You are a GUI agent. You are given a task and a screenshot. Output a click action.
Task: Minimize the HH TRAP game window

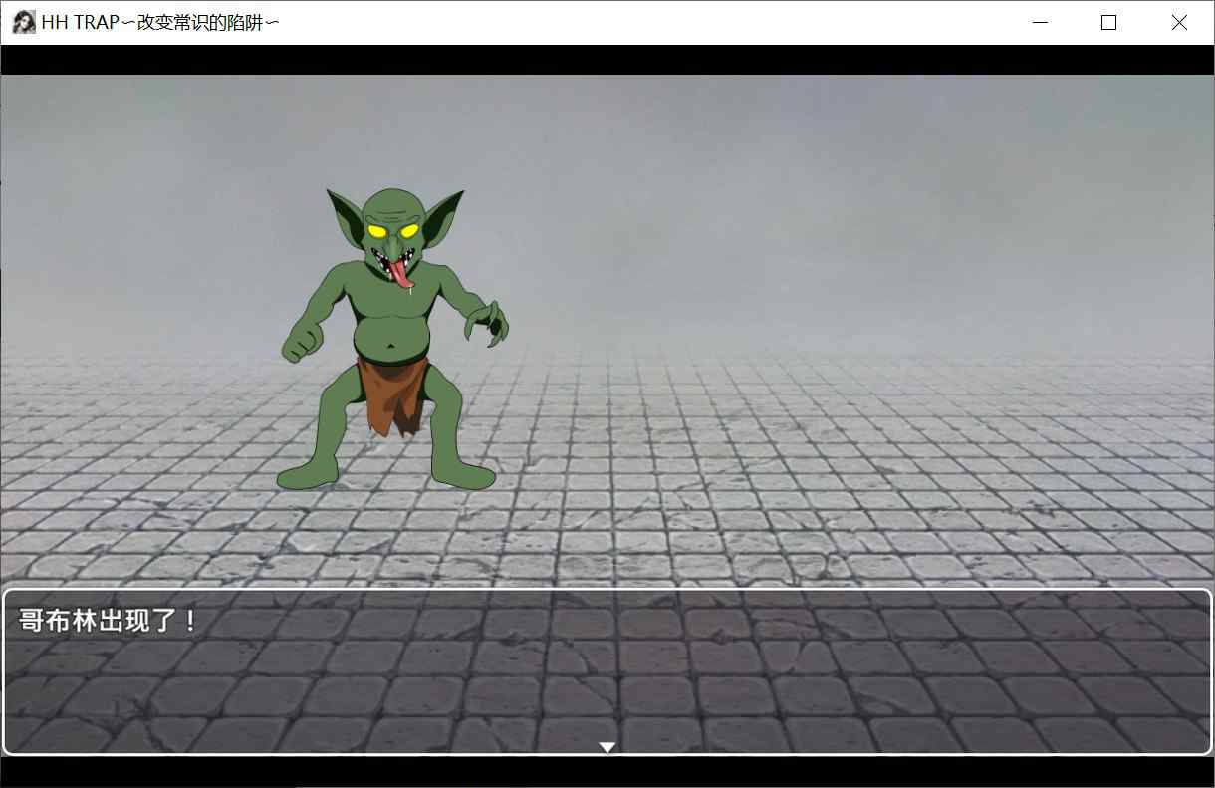click(x=1041, y=22)
